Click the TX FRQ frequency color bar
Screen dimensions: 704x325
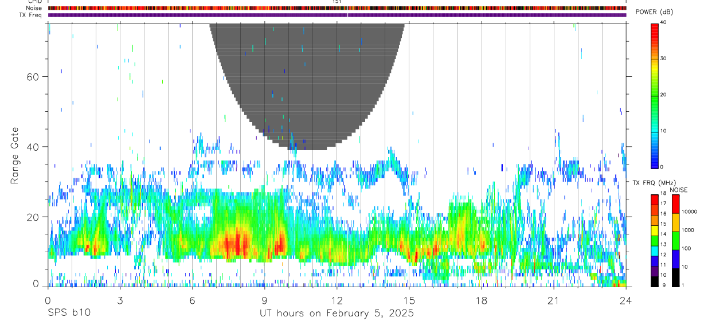(654, 240)
